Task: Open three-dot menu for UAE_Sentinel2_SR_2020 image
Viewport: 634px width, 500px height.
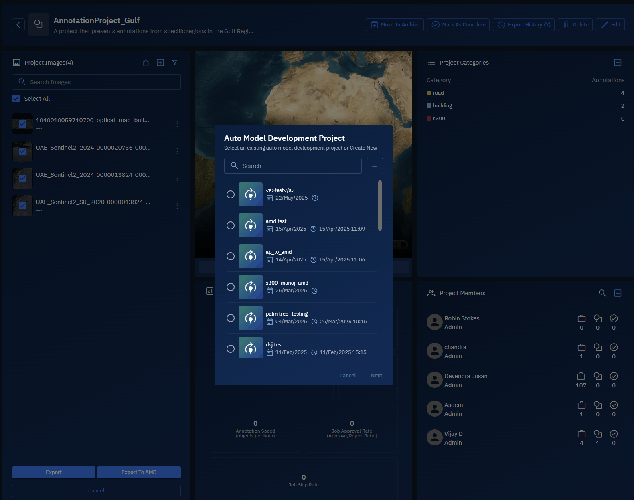Action: 177,206
